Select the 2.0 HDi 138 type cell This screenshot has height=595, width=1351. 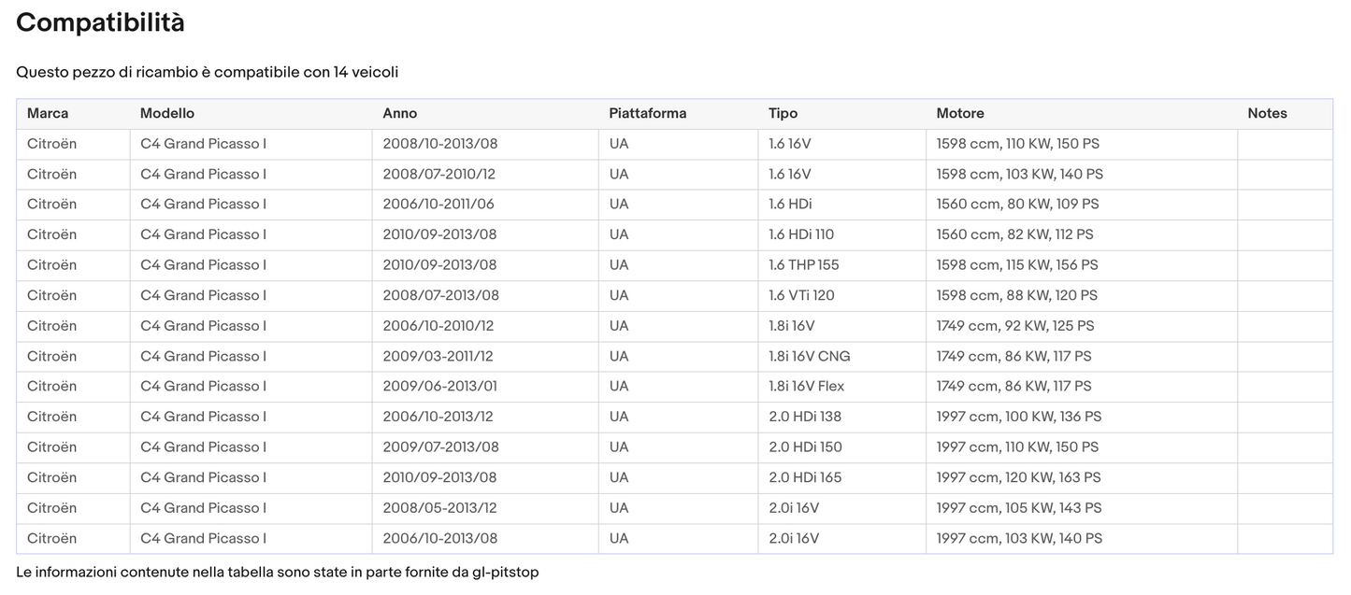point(805,417)
